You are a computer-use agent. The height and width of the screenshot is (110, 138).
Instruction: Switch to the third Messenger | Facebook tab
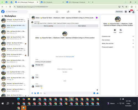point(78,2)
